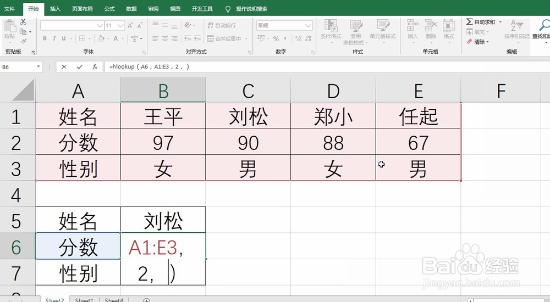Click the text orientation icon

tap(188, 25)
